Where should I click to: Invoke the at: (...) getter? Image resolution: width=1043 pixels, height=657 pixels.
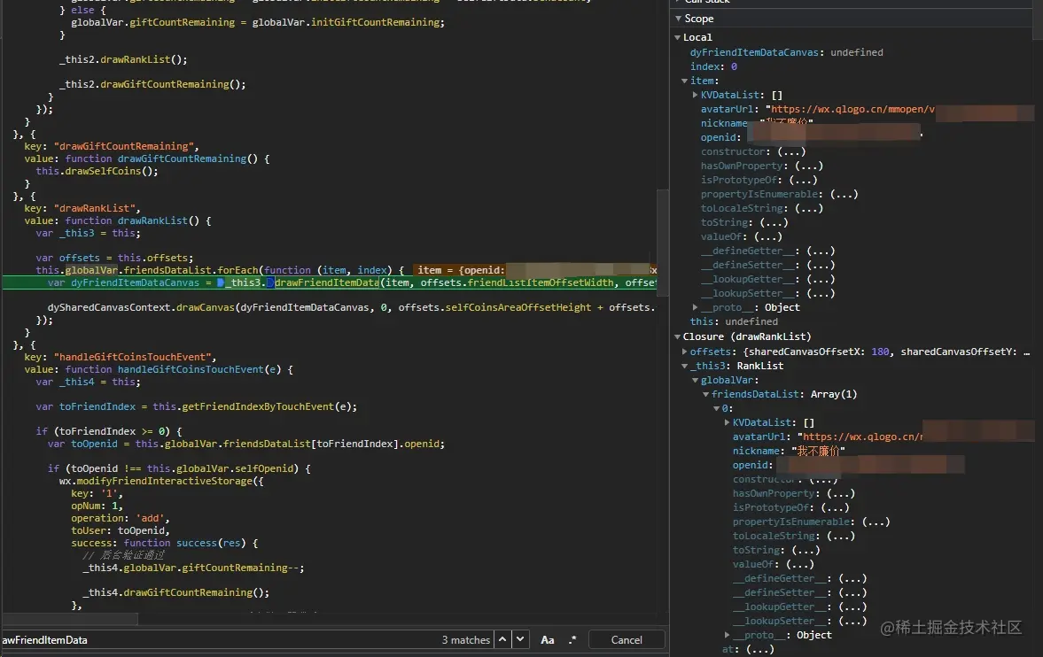[x=759, y=649]
